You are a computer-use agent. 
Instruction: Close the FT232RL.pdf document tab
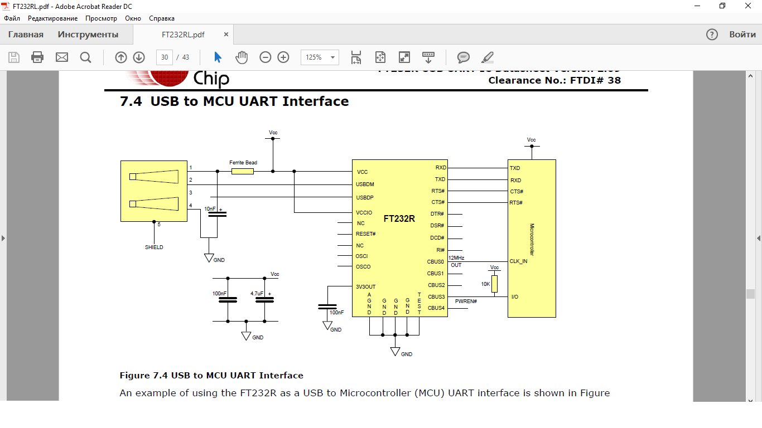tap(226, 35)
